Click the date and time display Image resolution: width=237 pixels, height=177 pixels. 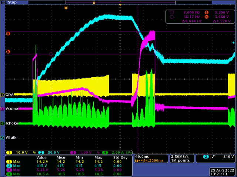[x=222, y=172]
